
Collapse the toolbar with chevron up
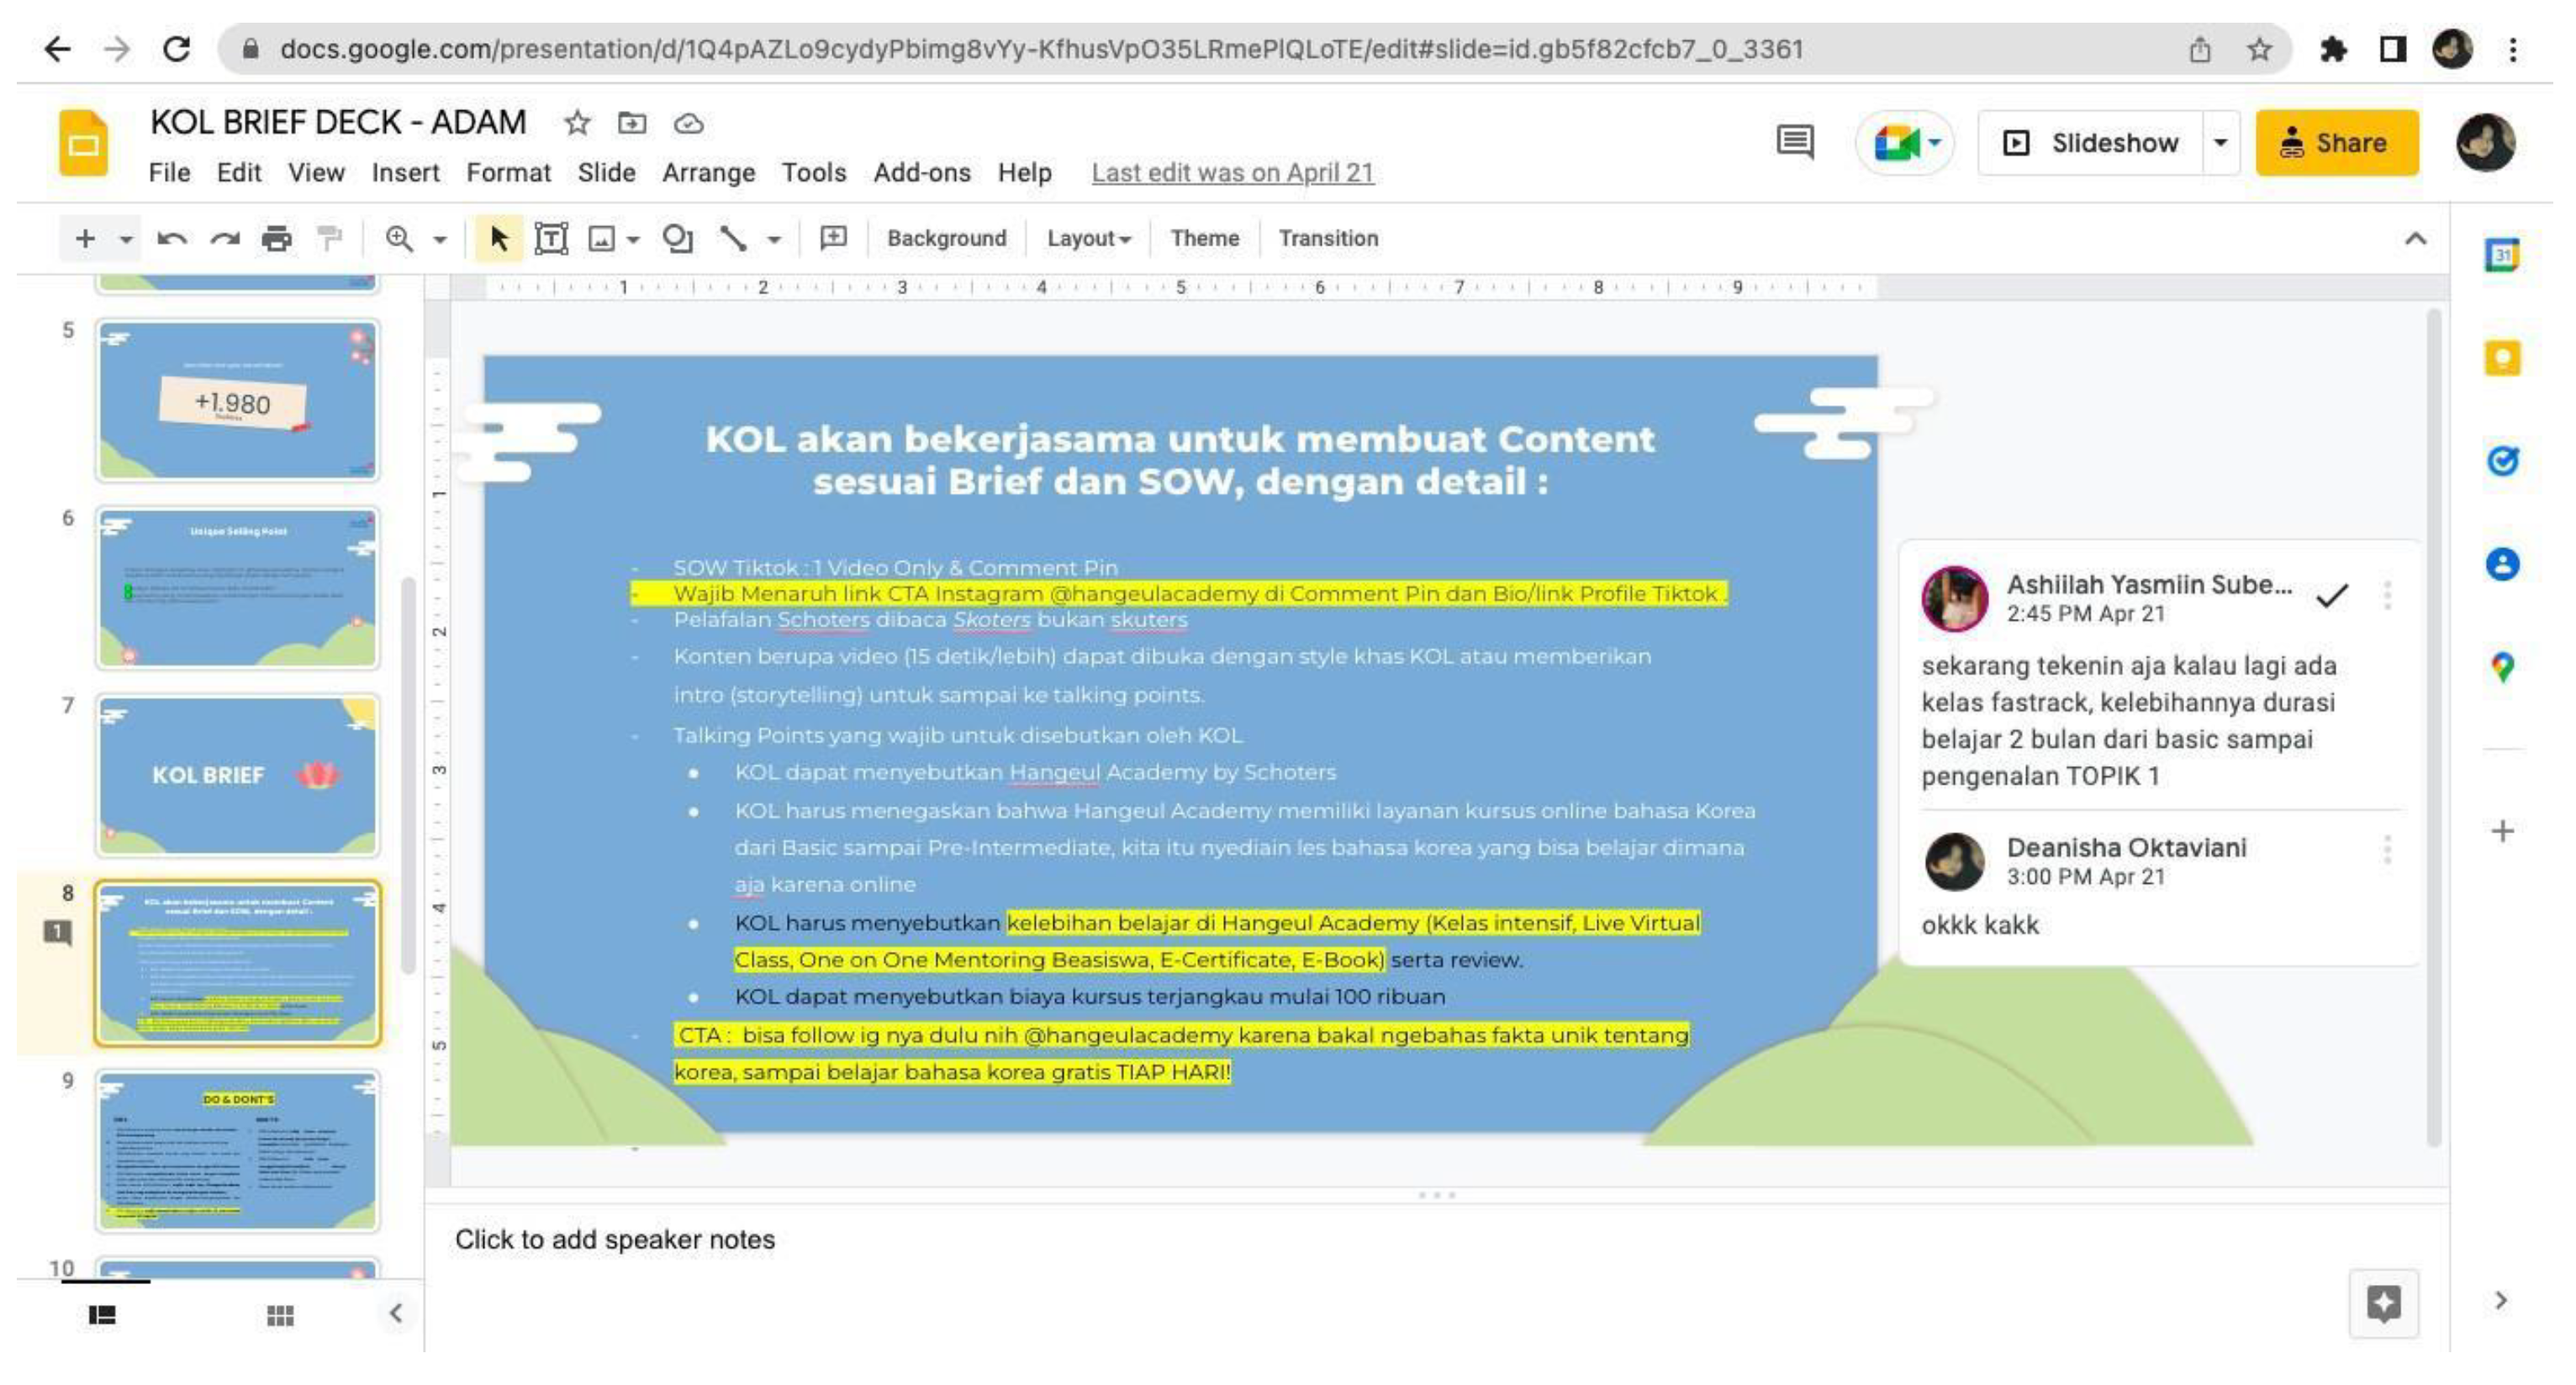pyautogui.click(x=2415, y=238)
